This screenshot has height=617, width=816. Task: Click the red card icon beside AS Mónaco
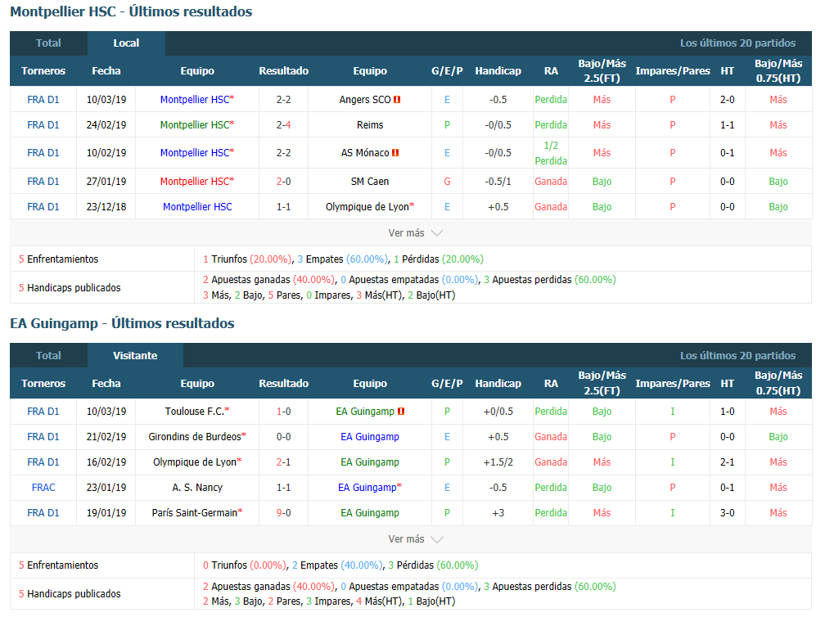click(x=395, y=152)
